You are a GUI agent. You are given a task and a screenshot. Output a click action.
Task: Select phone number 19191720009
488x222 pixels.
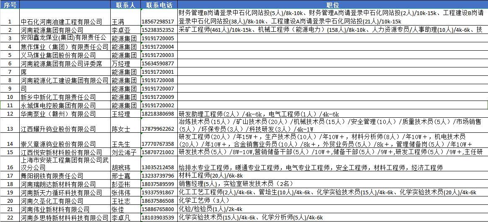[x=158, y=97]
